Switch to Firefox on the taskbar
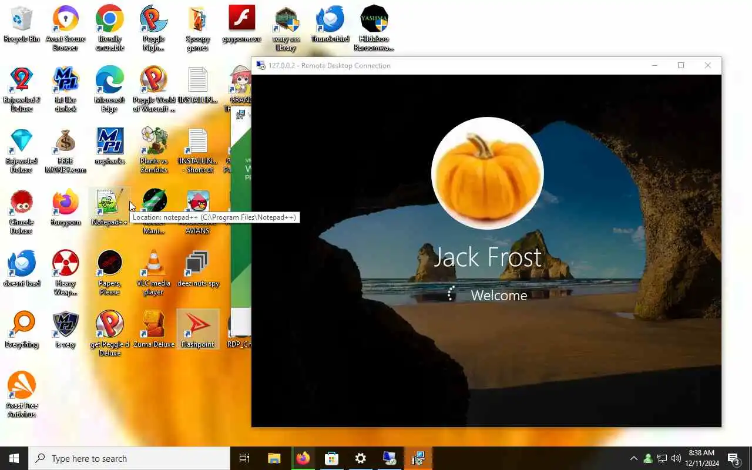The height and width of the screenshot is (470, 752). point(303,458)
